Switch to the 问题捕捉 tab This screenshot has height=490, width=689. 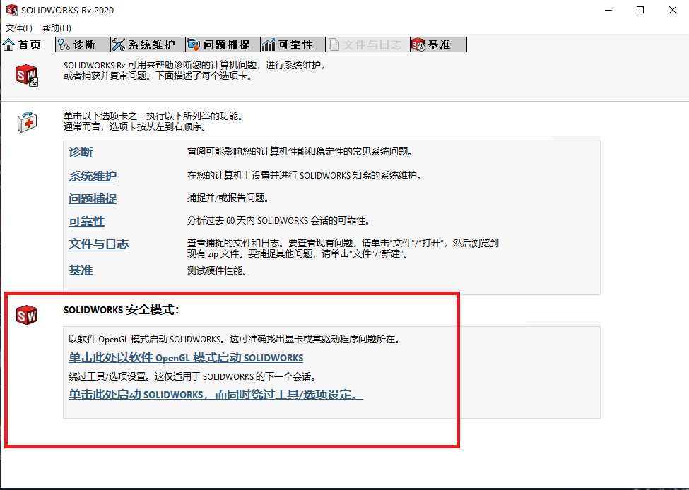point(223,44)
